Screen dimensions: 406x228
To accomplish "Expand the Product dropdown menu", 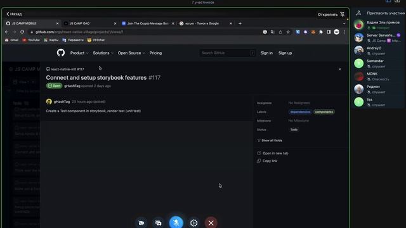I will [79, 53].
